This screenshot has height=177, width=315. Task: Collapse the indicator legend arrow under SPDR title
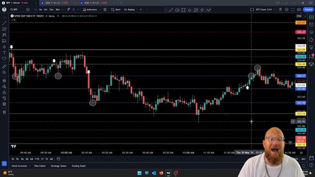tap(13, 20)
